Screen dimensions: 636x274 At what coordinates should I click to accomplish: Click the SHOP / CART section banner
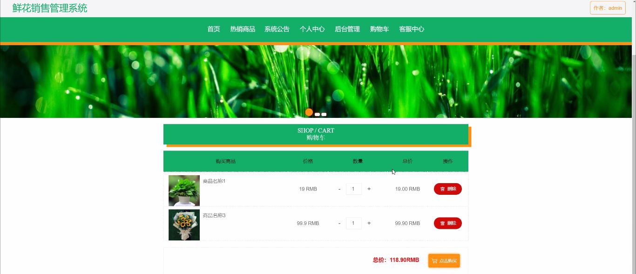click(316, 134)
